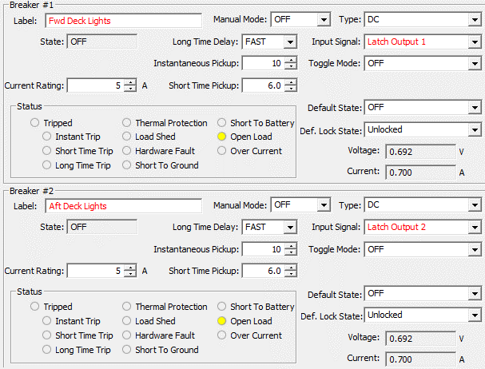Screen dimensions: 485x369
Task: Select Load Shed radio in Breaker #1
Action: coord(128,137)
